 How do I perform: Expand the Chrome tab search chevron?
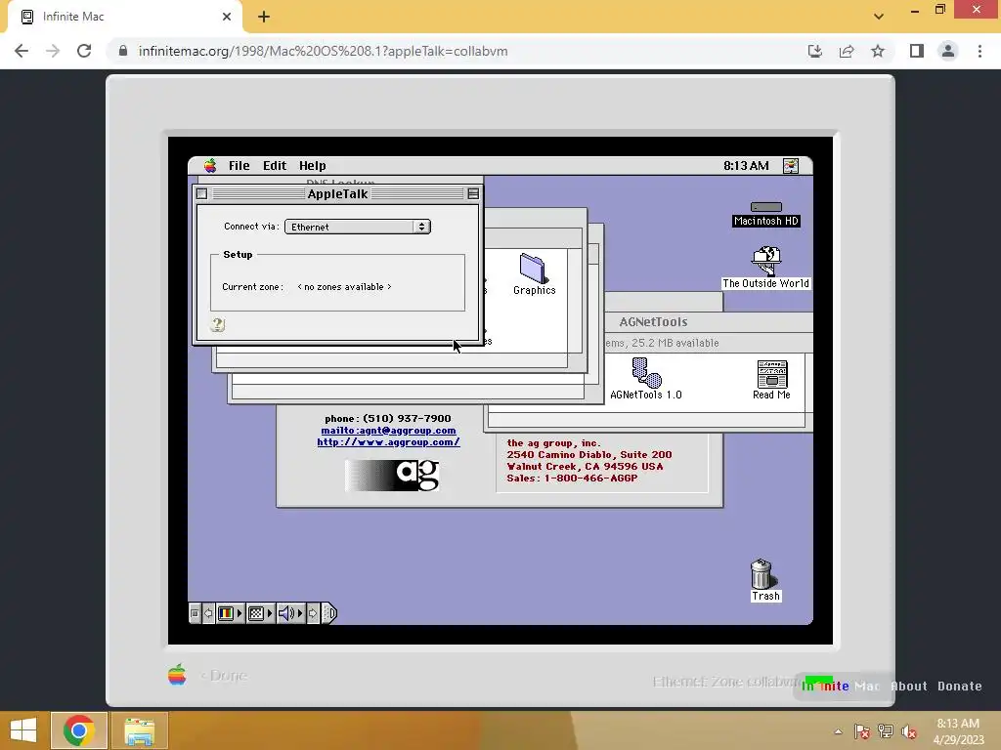pos(879,17)
